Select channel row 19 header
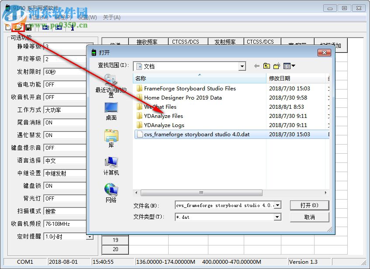370x269 pixels. 115,240
